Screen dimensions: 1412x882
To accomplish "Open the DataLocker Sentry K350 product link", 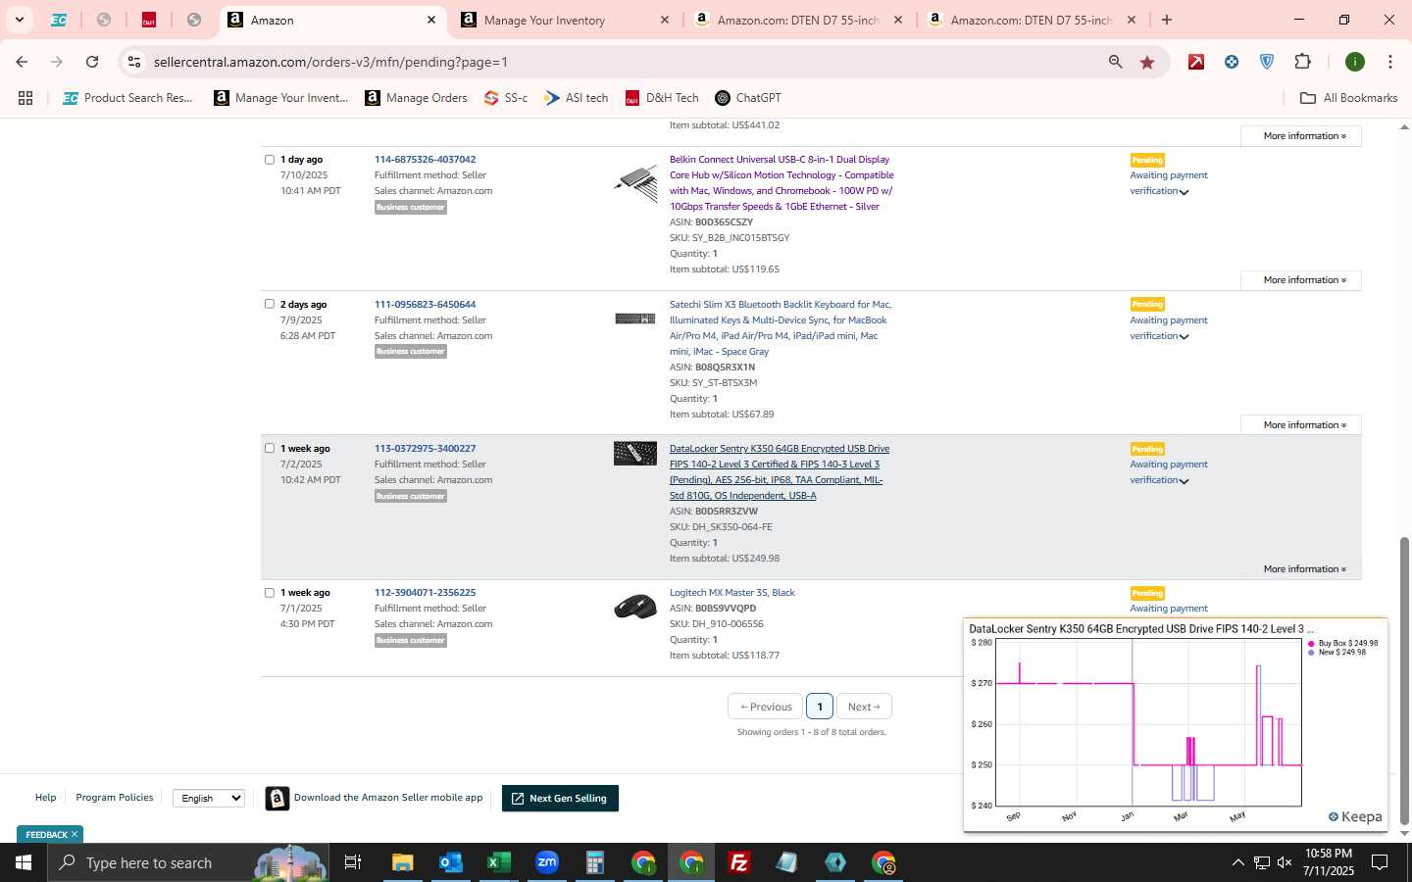I will point(780,472).
